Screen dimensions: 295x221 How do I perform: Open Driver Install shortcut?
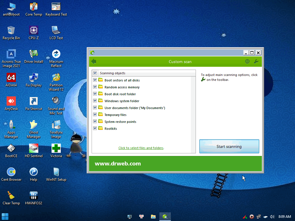[x=34, y=56]
